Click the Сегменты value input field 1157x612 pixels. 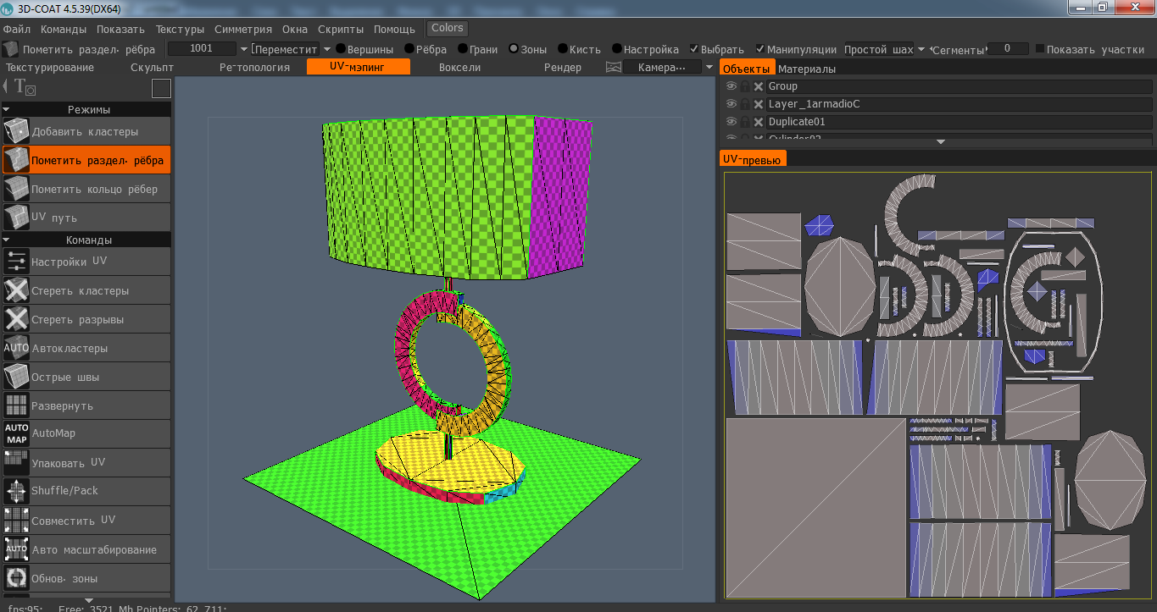click(x=1008, y=49)
